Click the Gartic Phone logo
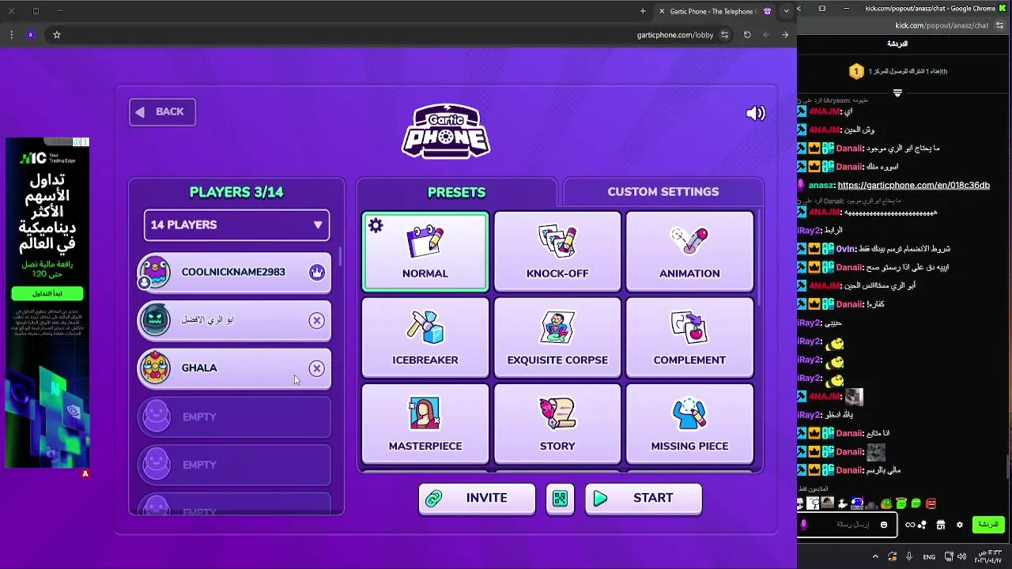 click(x=446, y=132)
